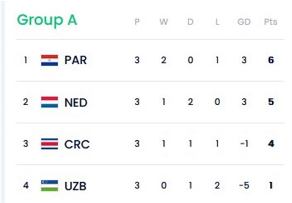Click the P column header

coord(137,22)
